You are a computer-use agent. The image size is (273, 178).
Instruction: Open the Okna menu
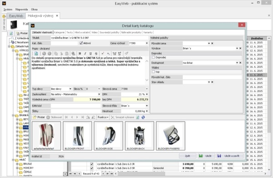[34, 10]
